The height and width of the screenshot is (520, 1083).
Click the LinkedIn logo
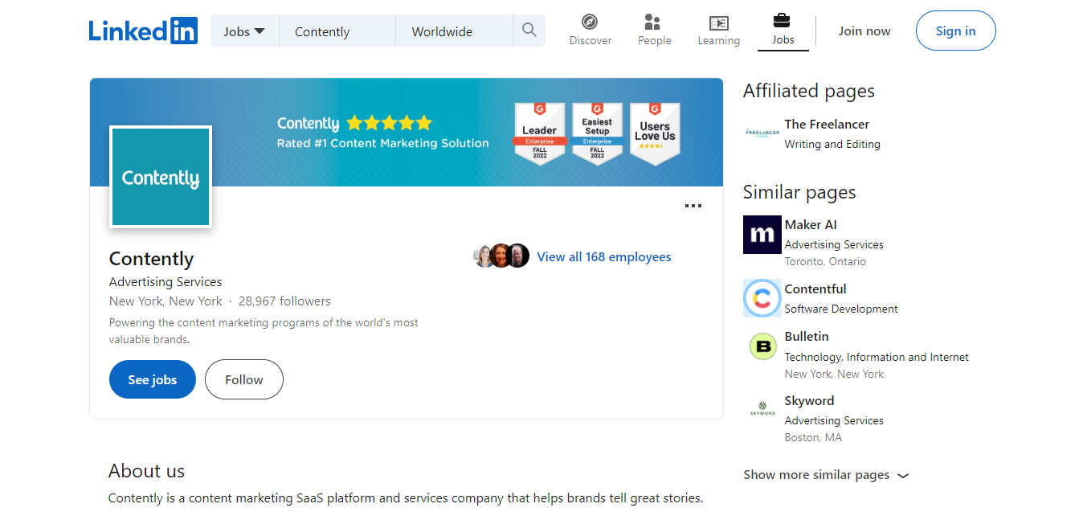(x=143, y=31)
